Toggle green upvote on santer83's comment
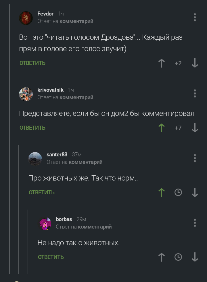207x282 pixels. click(162, 192)
